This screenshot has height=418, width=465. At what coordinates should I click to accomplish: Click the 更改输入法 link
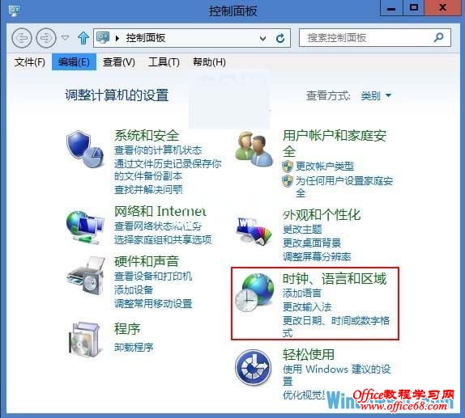[307, 306]
